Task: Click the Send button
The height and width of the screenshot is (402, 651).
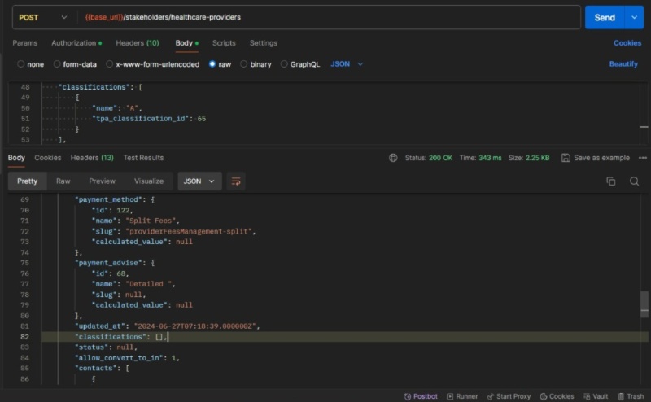Action: point(605,17)
